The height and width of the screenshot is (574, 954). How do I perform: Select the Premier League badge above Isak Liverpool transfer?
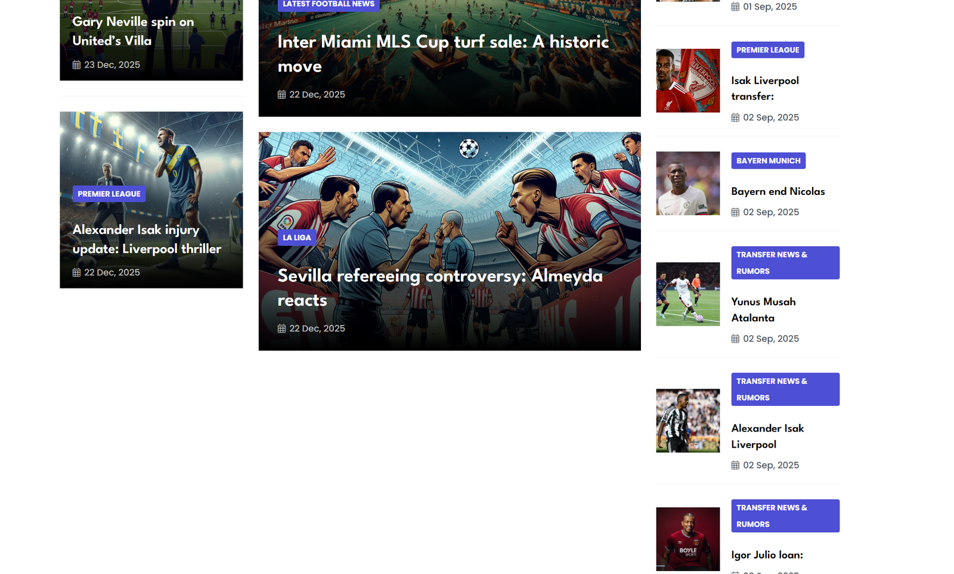pyautogui.click(x=768, y=50)
